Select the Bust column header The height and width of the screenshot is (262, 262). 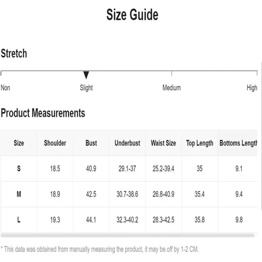coord(91,143)
